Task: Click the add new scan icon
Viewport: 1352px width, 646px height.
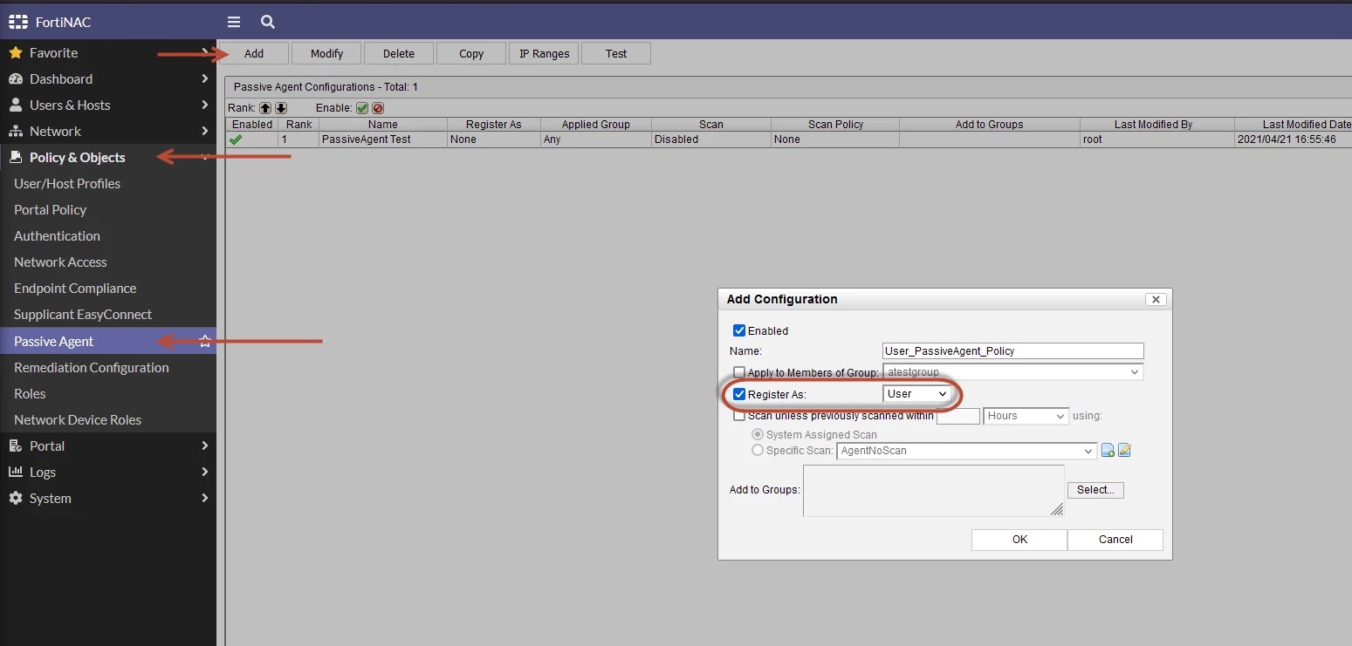Action: click(x=1108, y=451)
